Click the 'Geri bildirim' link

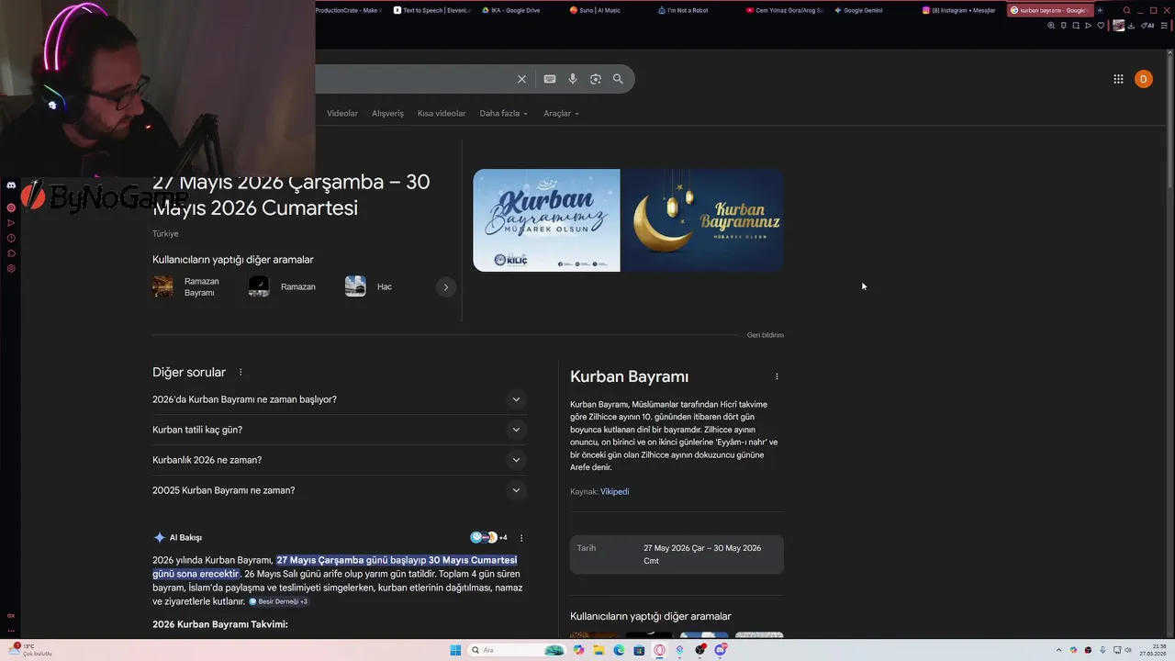click(x=766, y=335)
